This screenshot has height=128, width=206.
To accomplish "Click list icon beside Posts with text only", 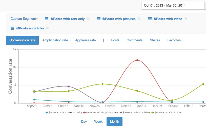I will 47,19.
